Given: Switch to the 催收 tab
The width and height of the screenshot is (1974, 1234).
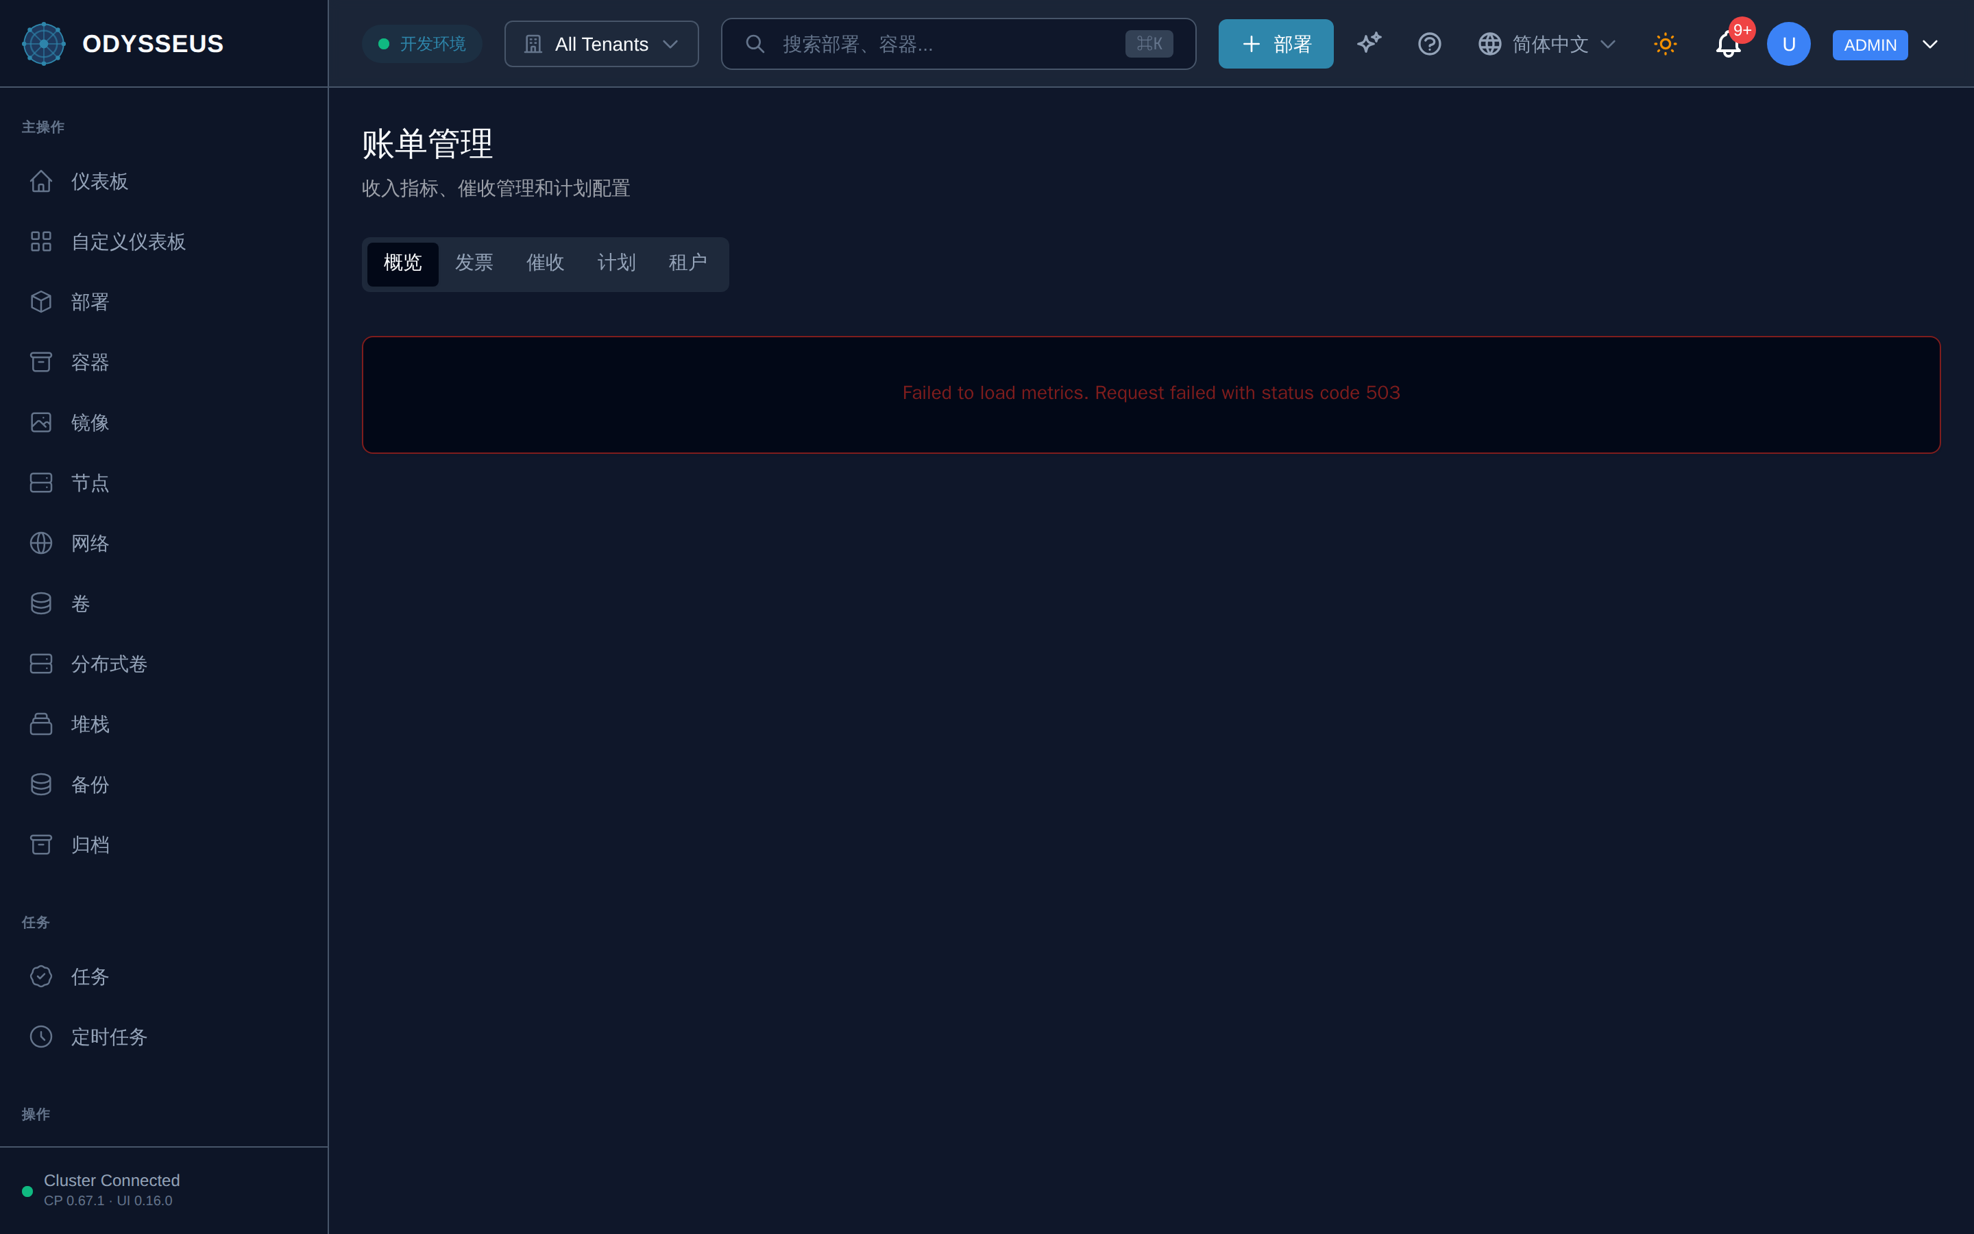Looking at the screenshot, I should pyautogui.click(x=545, y=264).
